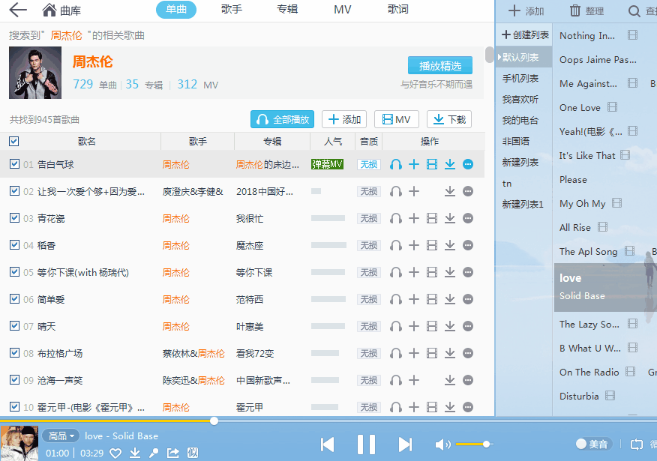This screenshot has width=657, height=461.
Task: Pause the playing song
Action: click(x=366, y=445)
